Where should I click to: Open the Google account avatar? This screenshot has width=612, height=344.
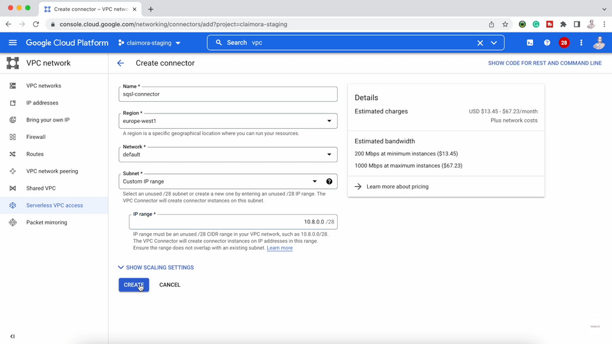[599, 43]
